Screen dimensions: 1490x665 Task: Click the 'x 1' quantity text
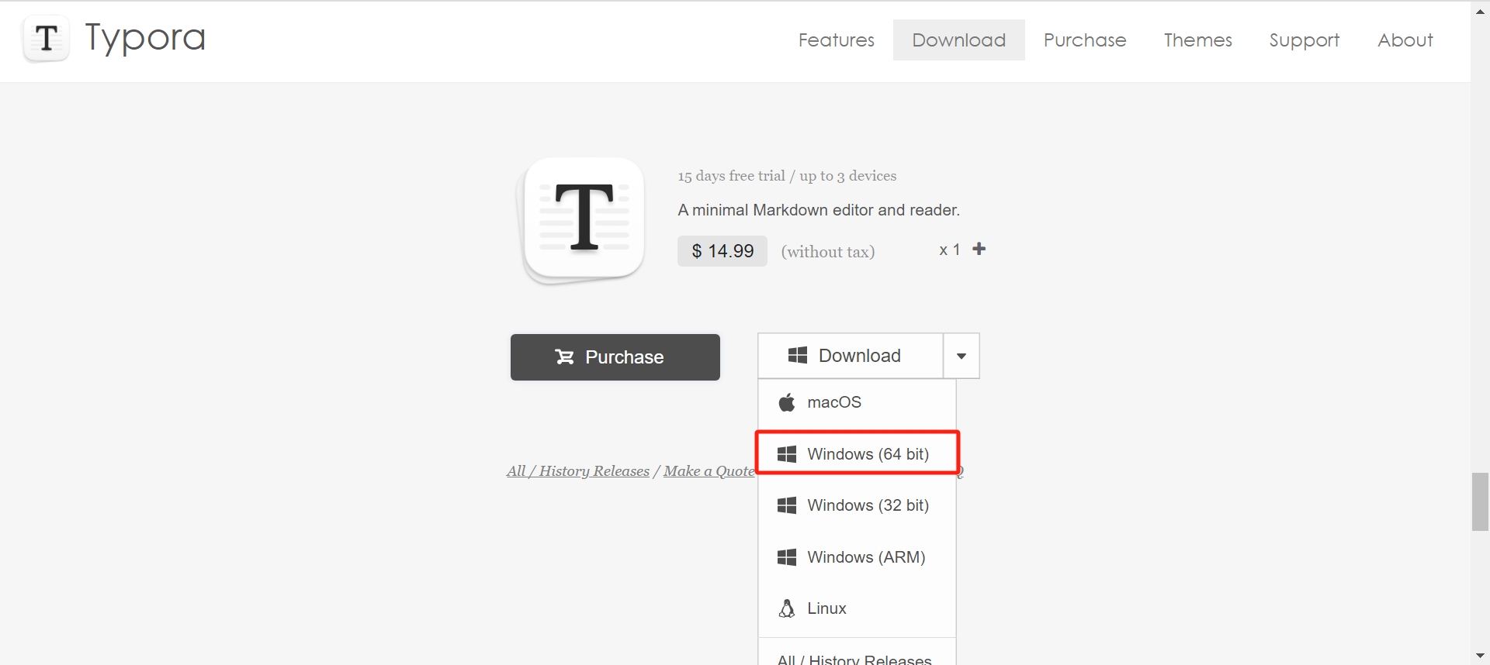[950, 250]
